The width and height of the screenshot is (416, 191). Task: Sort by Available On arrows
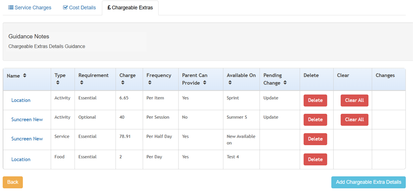point(229,83)
